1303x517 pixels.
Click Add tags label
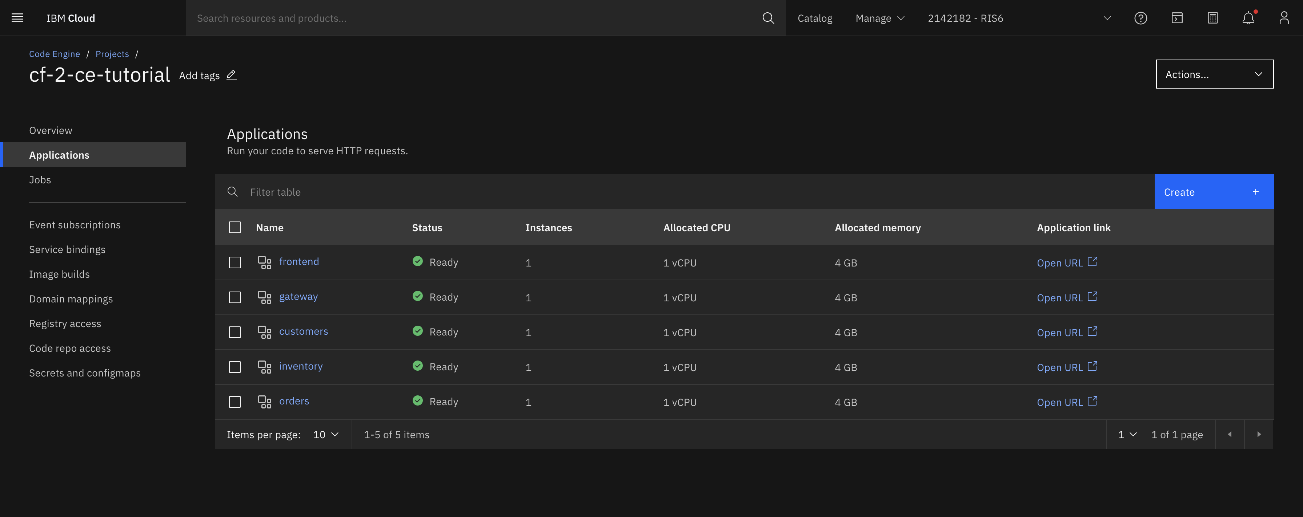click(199, 75)
